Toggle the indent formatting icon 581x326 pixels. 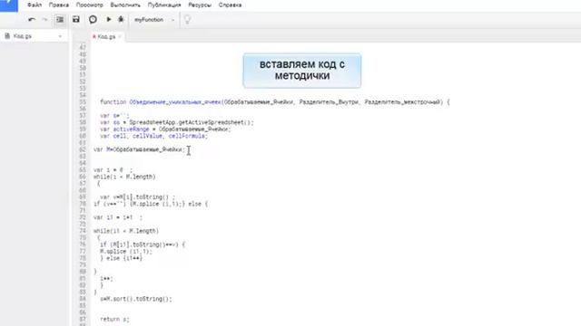pyautogui.click(x=60, y=20)
